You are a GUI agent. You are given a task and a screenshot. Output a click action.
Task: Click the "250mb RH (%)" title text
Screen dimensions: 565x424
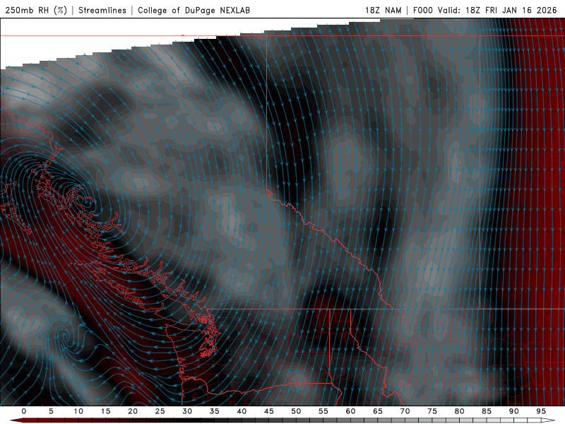click(x=36, y=10)
